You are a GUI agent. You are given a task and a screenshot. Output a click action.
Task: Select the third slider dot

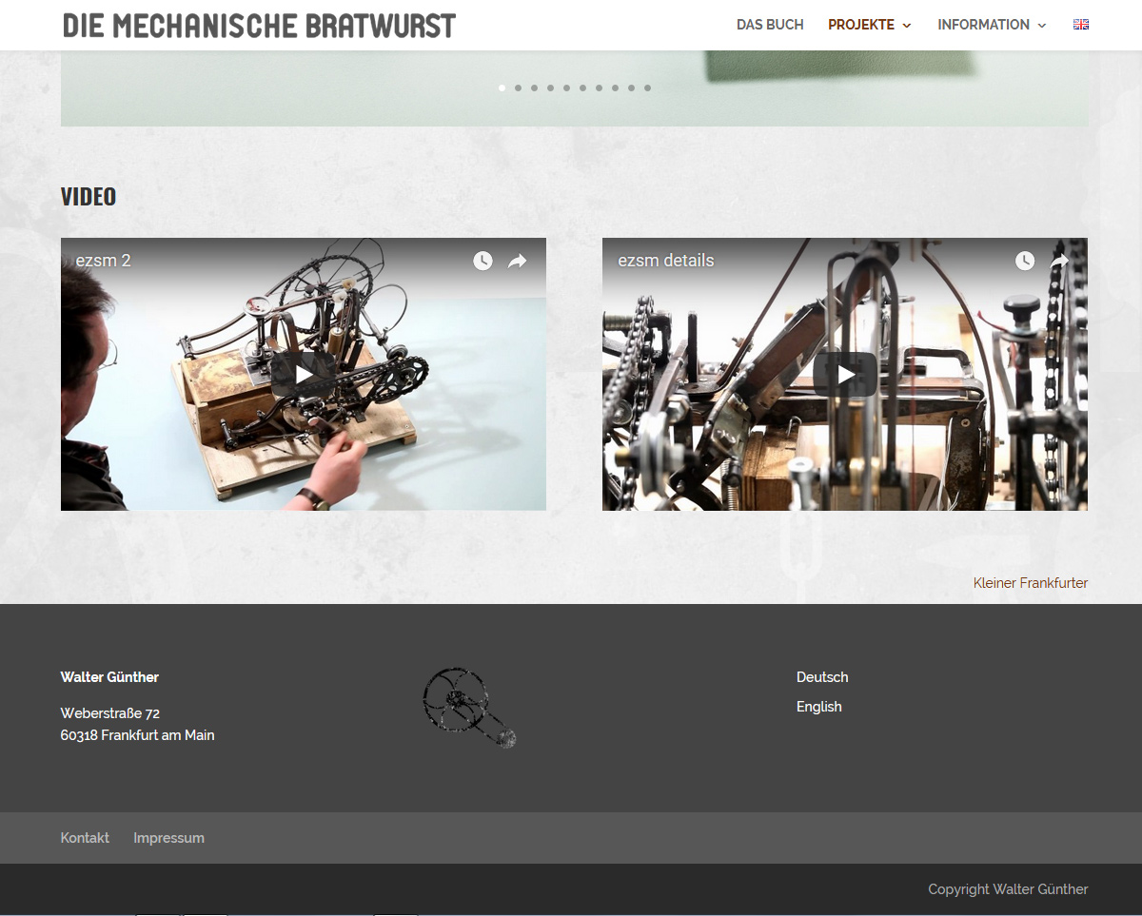pos(534,88)
